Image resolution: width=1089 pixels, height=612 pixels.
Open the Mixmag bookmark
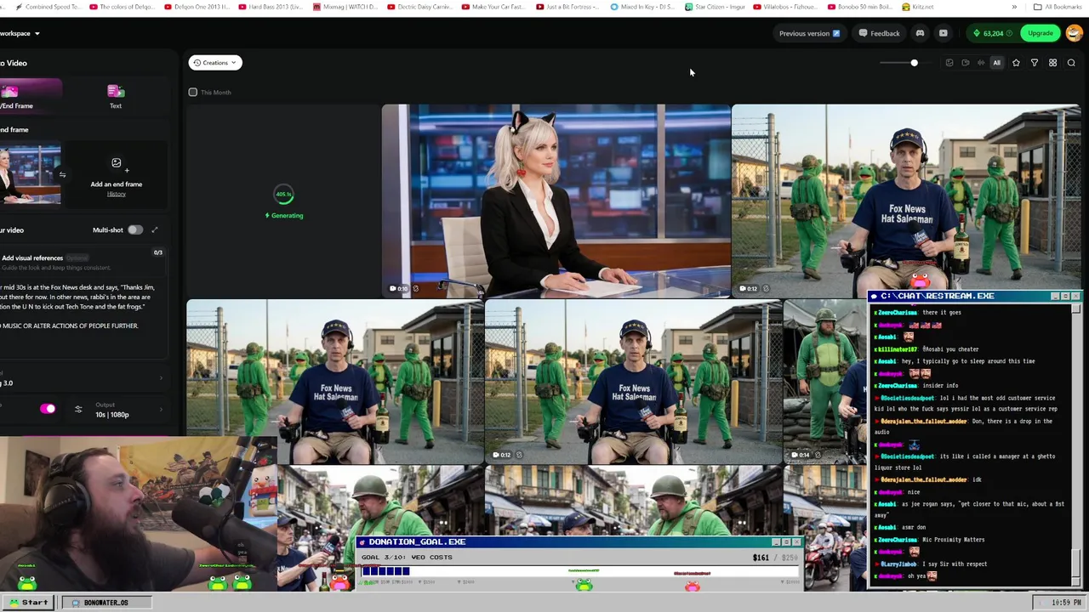345,7
